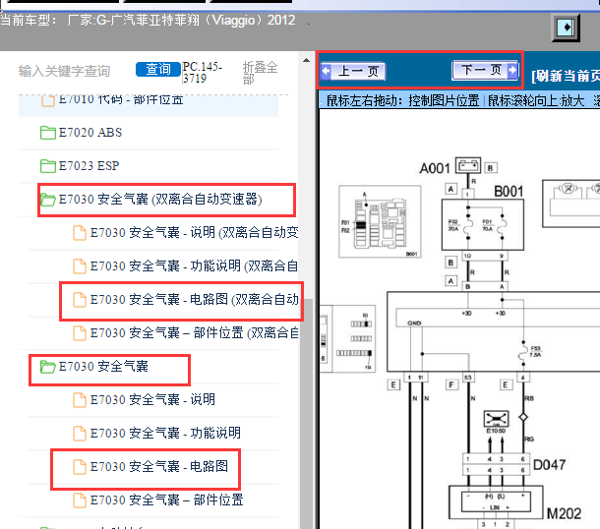Click the PC.145-3719 code text

point(202,73)
